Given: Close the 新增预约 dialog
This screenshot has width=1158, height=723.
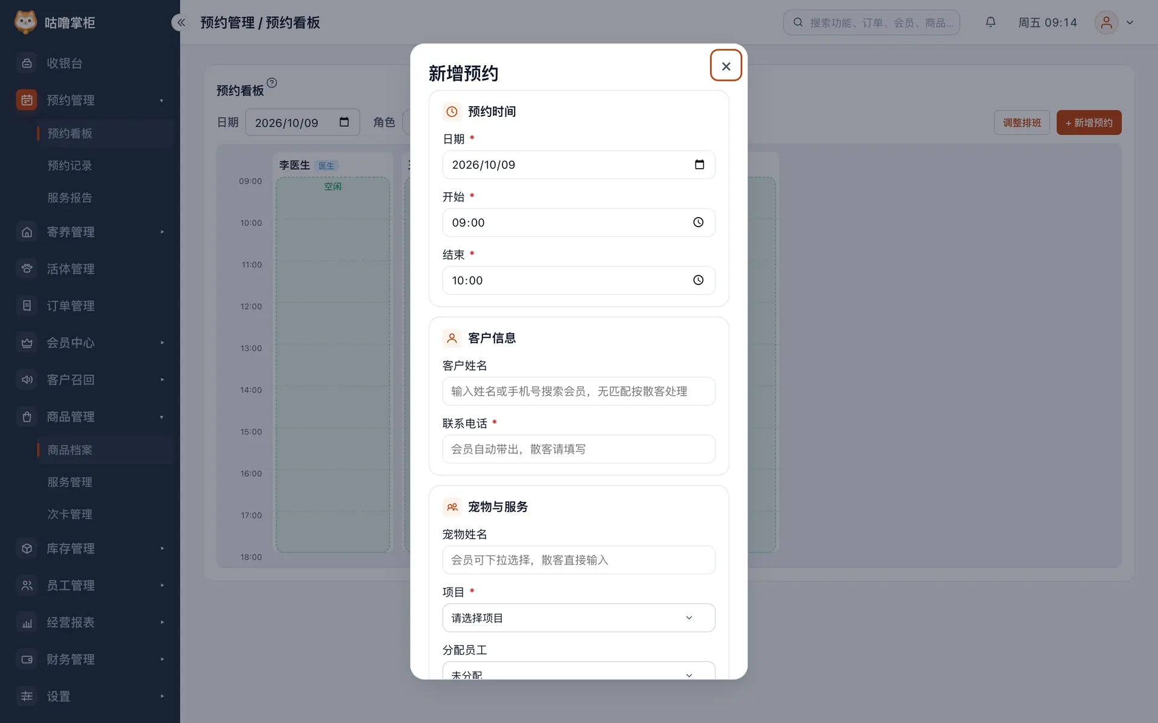Looking at the screenshot, I should coord(726,66).
